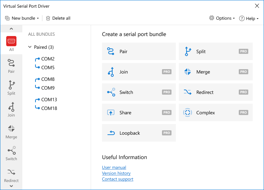
Task: Open the Options dropdown menu
Action: coord(222,18)
